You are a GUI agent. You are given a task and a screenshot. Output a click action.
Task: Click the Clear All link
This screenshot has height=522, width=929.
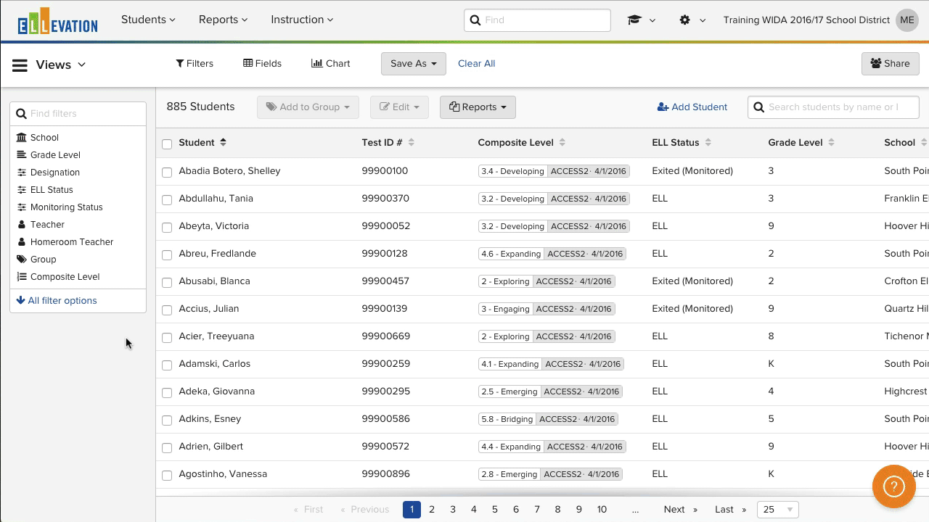coord(476,64)
